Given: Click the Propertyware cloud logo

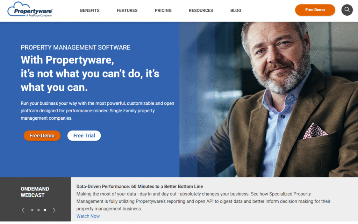Looking at the screenshot, I should click(30, 9).
